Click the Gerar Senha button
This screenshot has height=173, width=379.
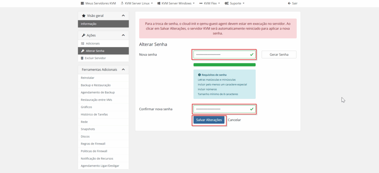click(279, 55)
